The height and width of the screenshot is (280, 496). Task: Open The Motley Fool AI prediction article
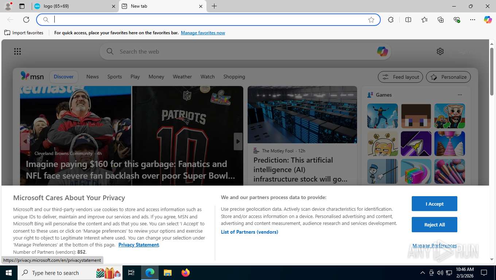301,170
